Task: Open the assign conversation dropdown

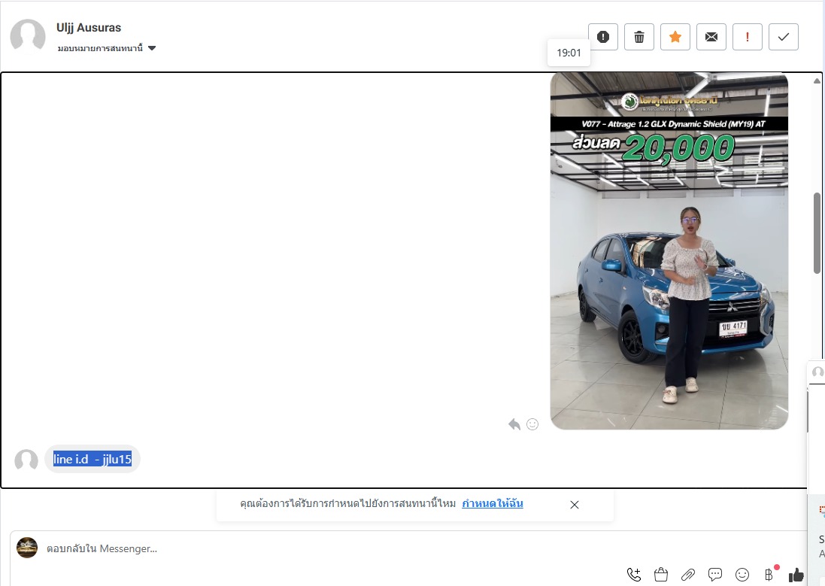Action: pyautogui.click(x=107, y=48)
